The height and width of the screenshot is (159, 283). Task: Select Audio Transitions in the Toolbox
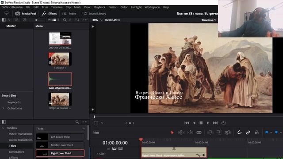tap(21, 140)
